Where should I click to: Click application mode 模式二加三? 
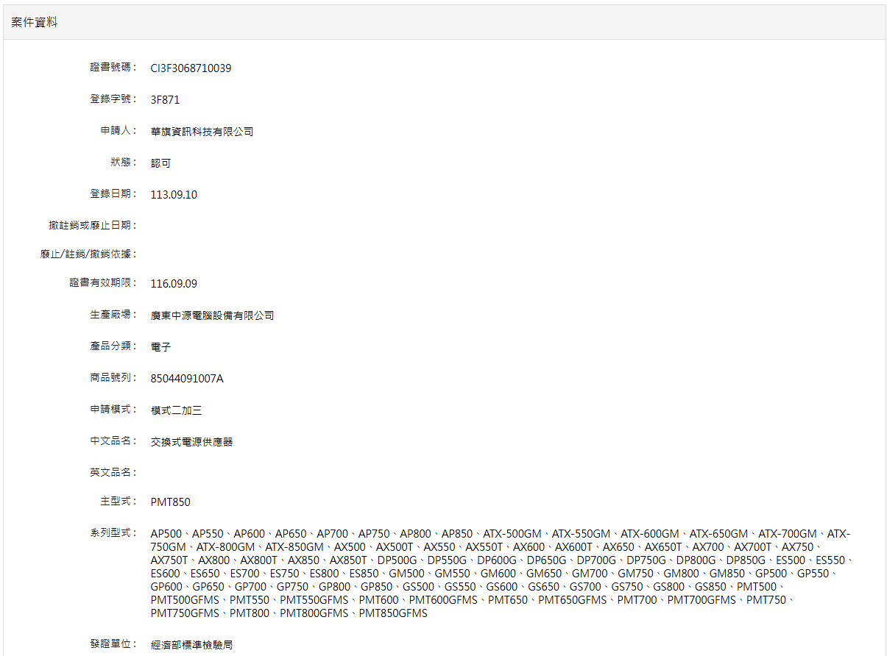coord(176,410)
